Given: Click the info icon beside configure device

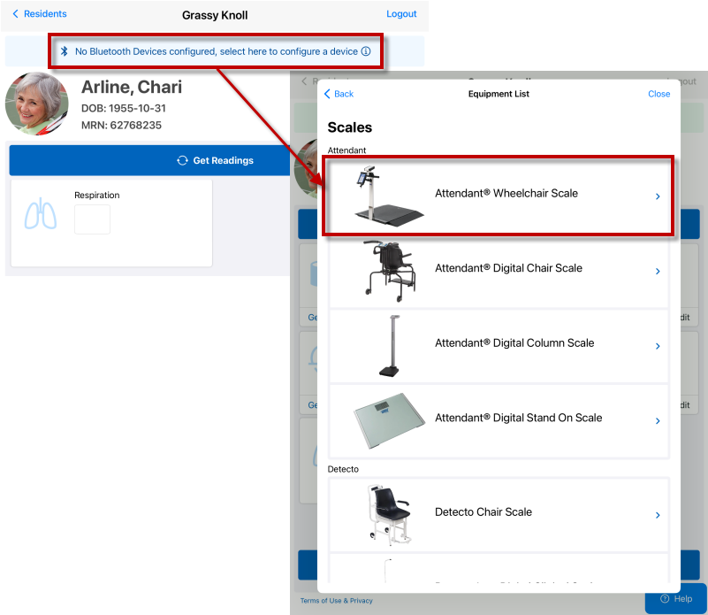Looking at the screenshot, I should [x=366, y=52].
